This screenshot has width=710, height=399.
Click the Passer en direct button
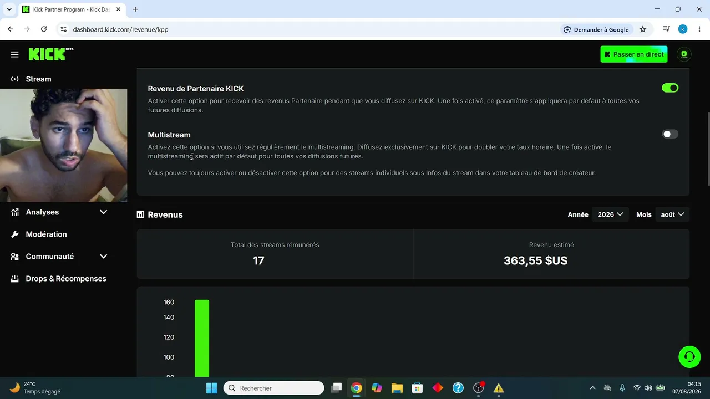634,54
